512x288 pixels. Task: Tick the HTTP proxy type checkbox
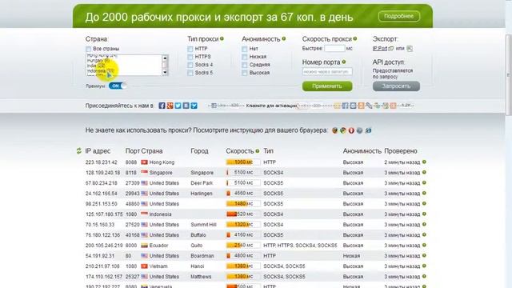(190, 49)
